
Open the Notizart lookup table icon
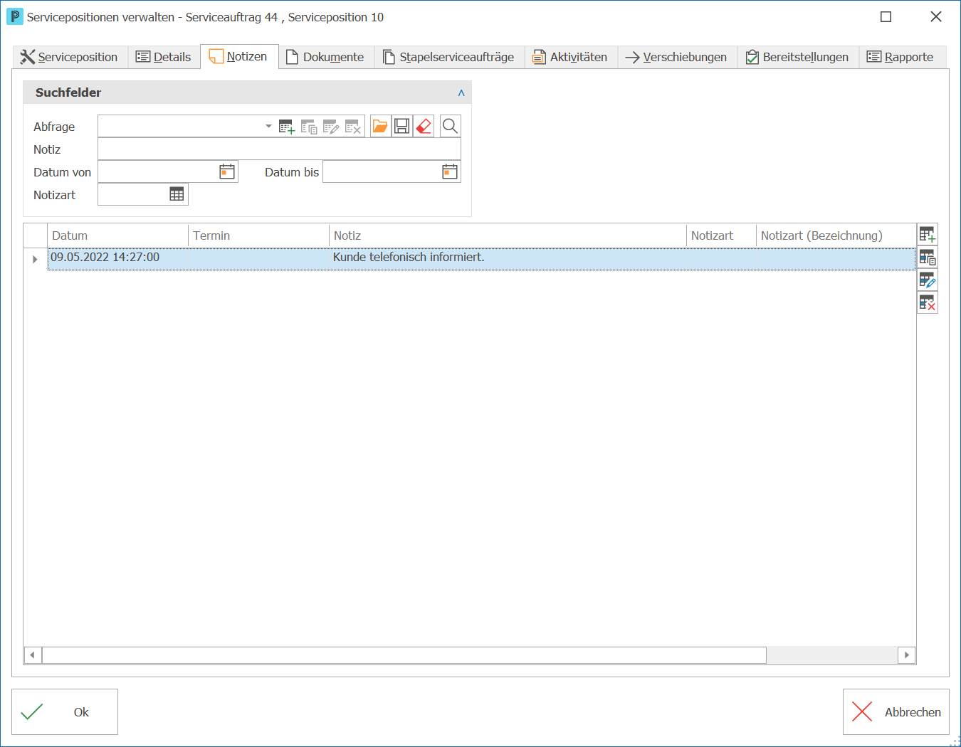pyautogui.click(x=177, y=194)
